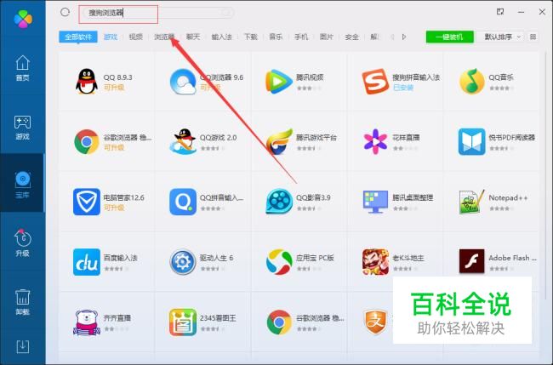Click the QQ拼音输入法 Q icon
The width and height of the screenshot is (553, 365).
coord(183,202)
